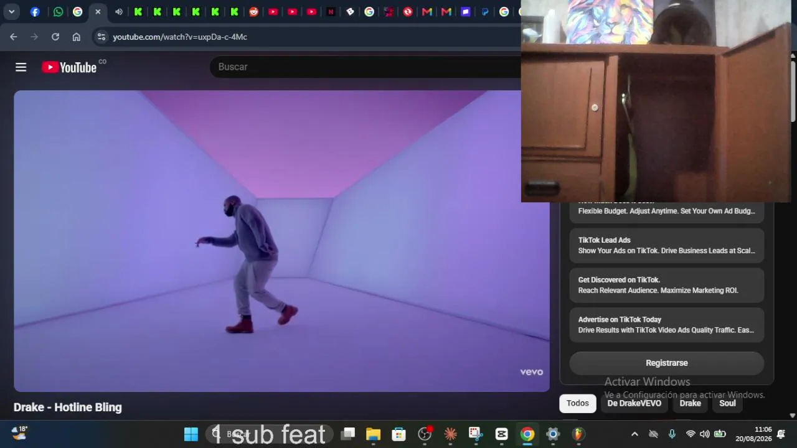The height and width of the screenshot is (448, 797).
Task: Open the Wi-Fi network tray icon
Action: [x=690, y=434]
